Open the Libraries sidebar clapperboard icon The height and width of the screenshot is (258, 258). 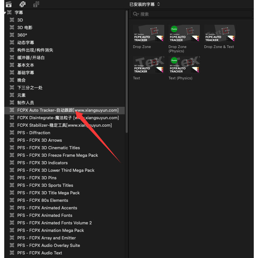point(8,4)
